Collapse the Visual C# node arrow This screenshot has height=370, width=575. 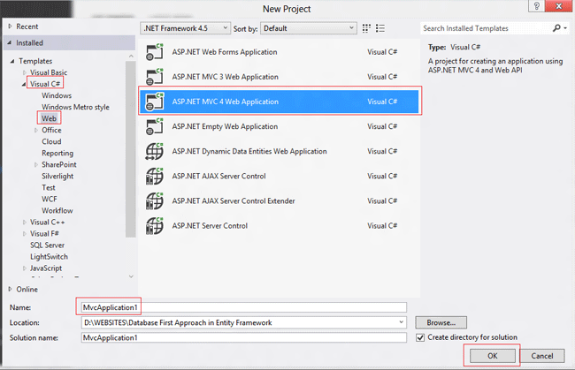[x=24, y=84]
